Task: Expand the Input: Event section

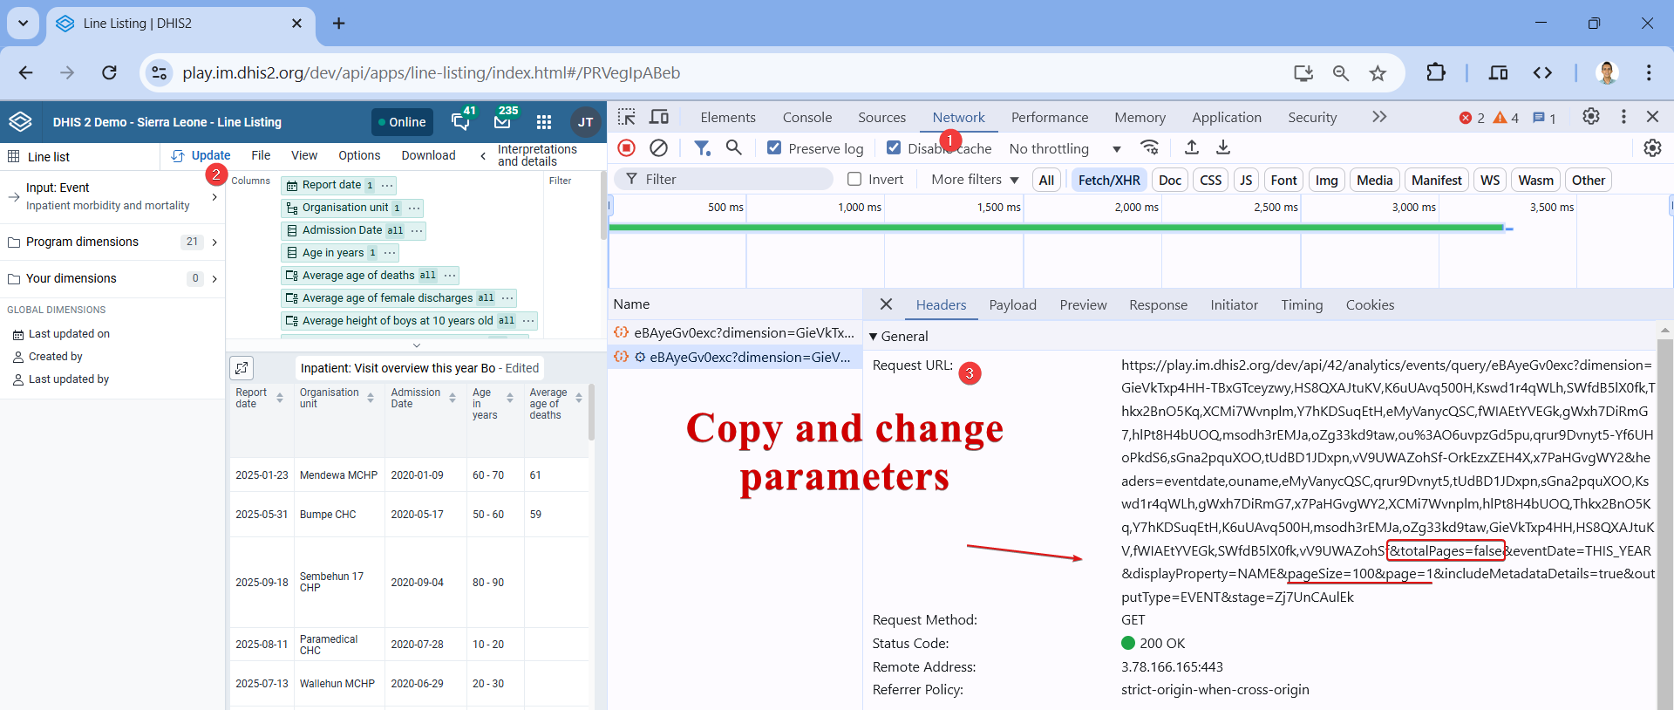Action: click(x=112, y=196)
